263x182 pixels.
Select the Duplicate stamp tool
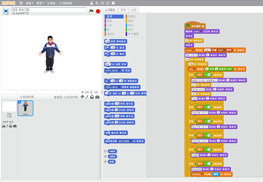91,3
